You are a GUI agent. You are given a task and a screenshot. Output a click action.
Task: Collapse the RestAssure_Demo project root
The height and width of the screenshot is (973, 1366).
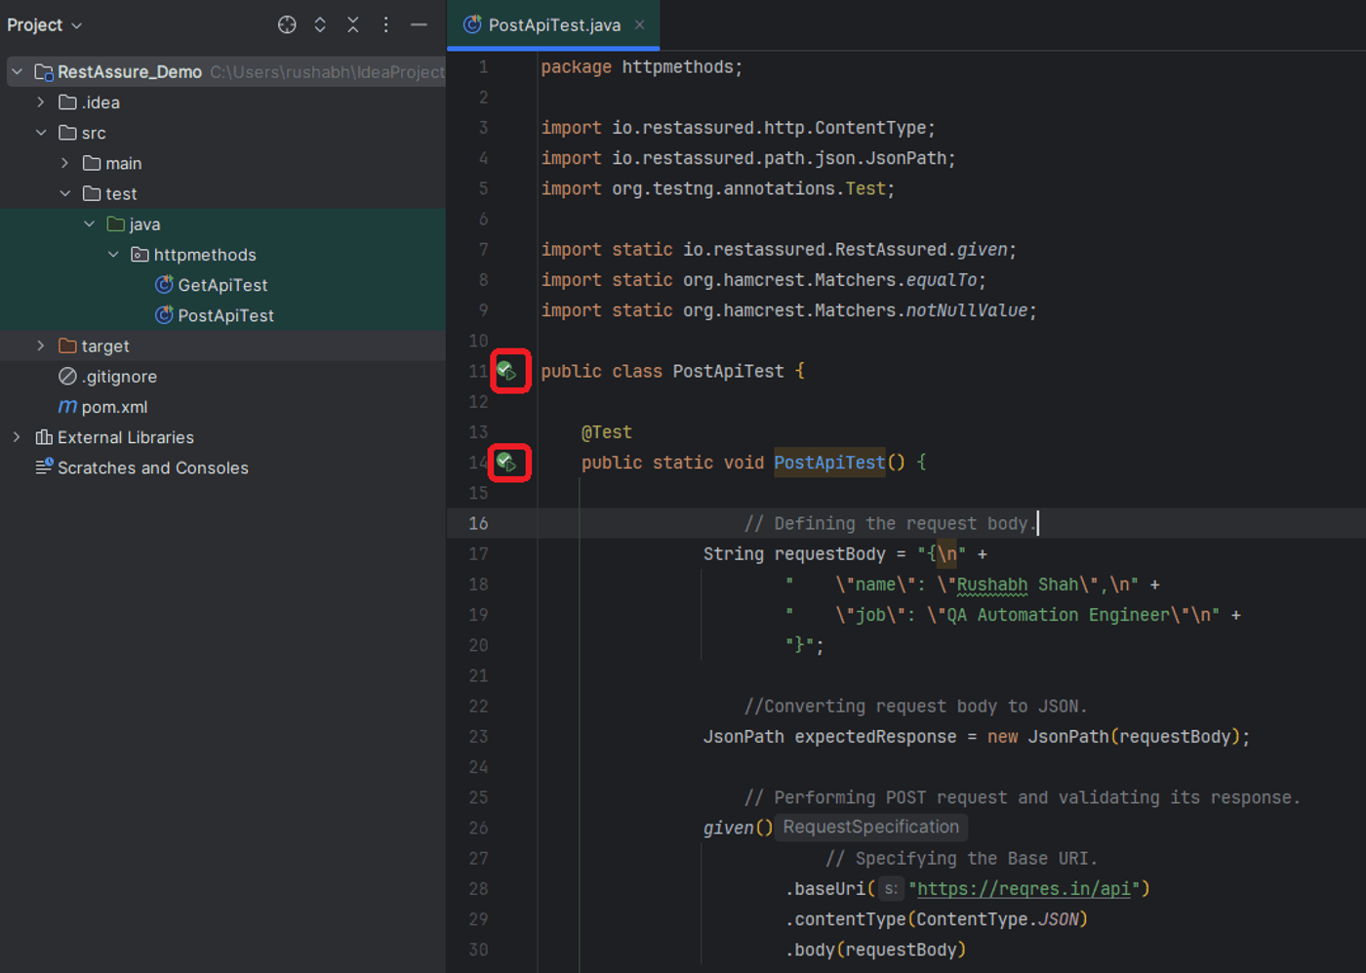tap(18, 71)
